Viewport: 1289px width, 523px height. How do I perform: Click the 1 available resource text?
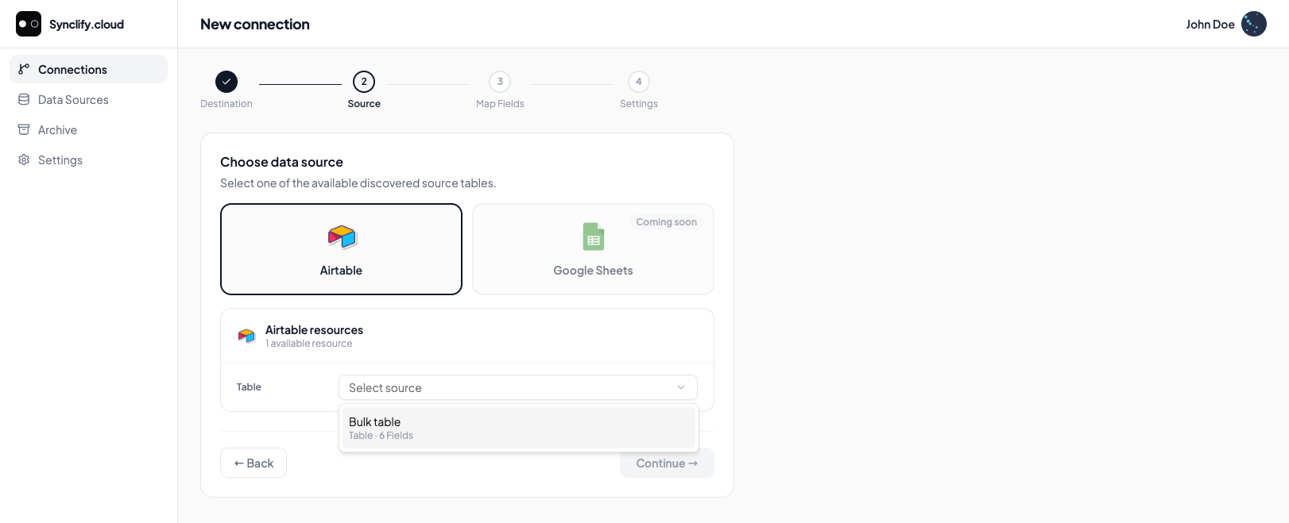pyautogui.click(x=309, y=344)
